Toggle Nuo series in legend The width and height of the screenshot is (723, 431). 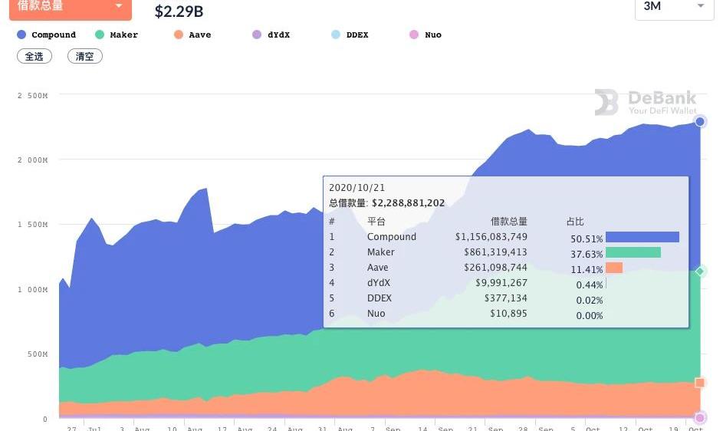[x=426, y=35]
